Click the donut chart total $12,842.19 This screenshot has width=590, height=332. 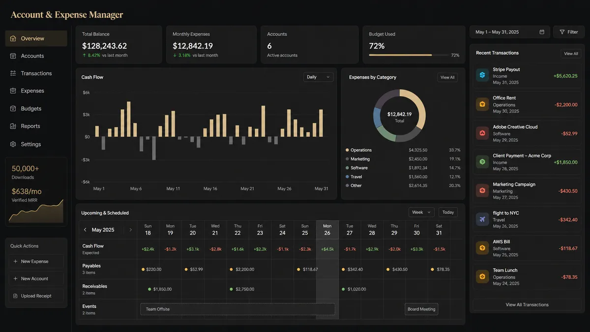(399, 114)
